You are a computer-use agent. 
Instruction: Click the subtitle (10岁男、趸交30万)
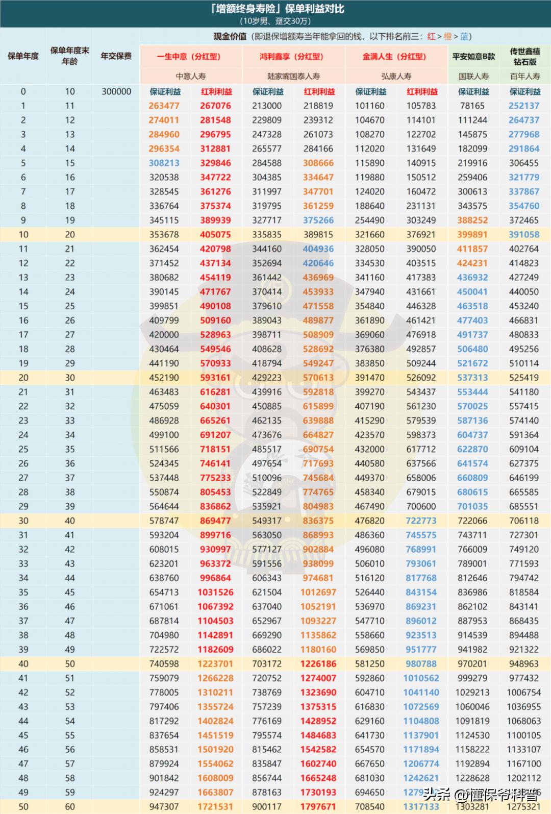[275, 21]
